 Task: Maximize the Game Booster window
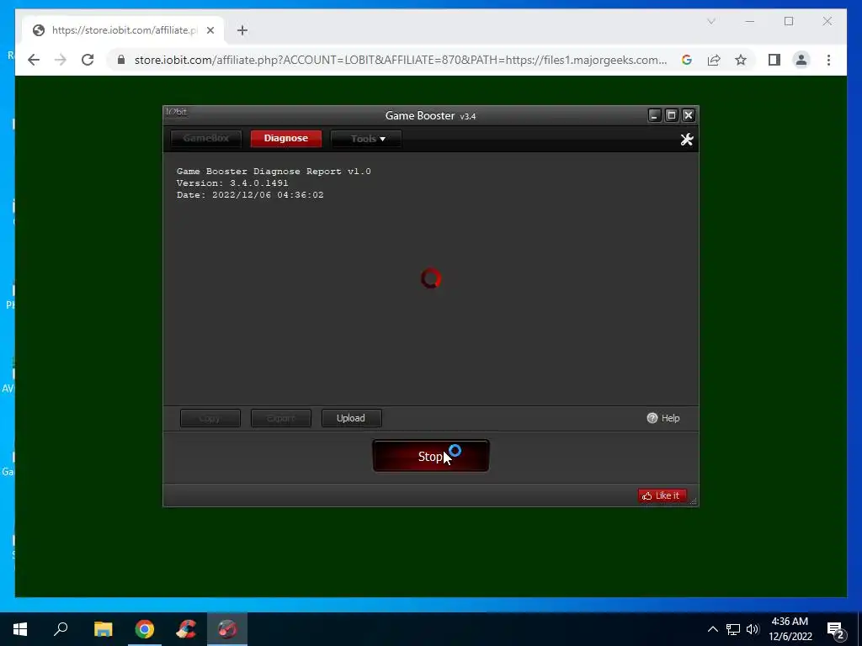pyautogui.click(x=671, y=115)
